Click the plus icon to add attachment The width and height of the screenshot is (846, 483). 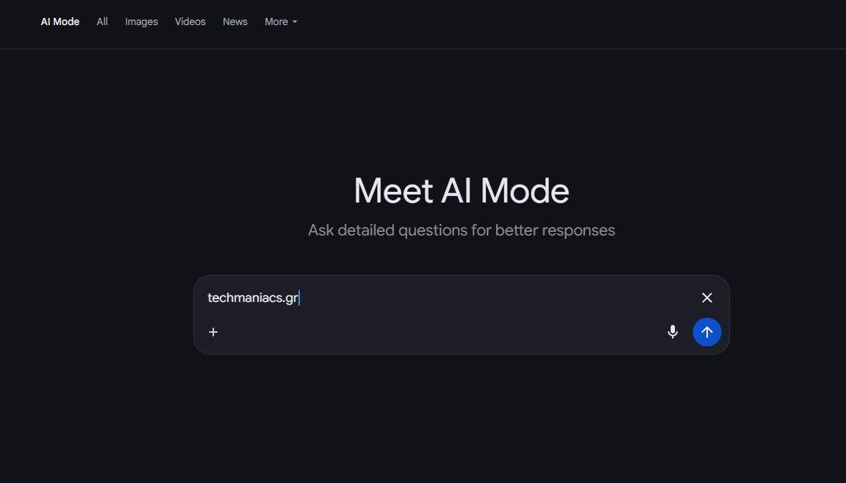[213, 332]
